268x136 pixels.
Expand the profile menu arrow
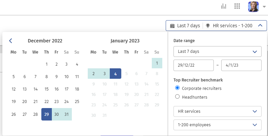[264, 6]
